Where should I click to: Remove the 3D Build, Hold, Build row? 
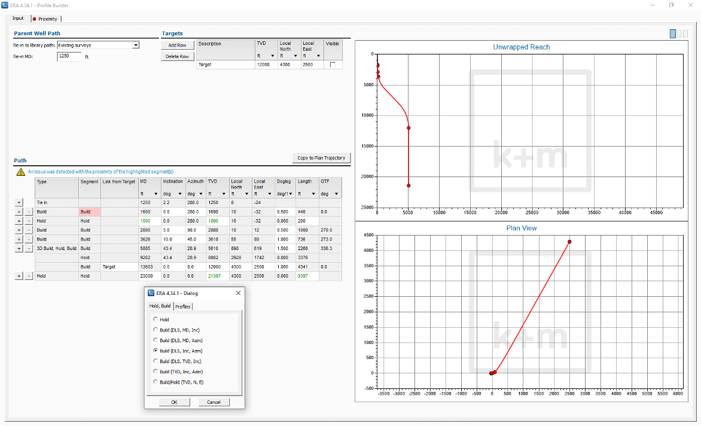29,248
